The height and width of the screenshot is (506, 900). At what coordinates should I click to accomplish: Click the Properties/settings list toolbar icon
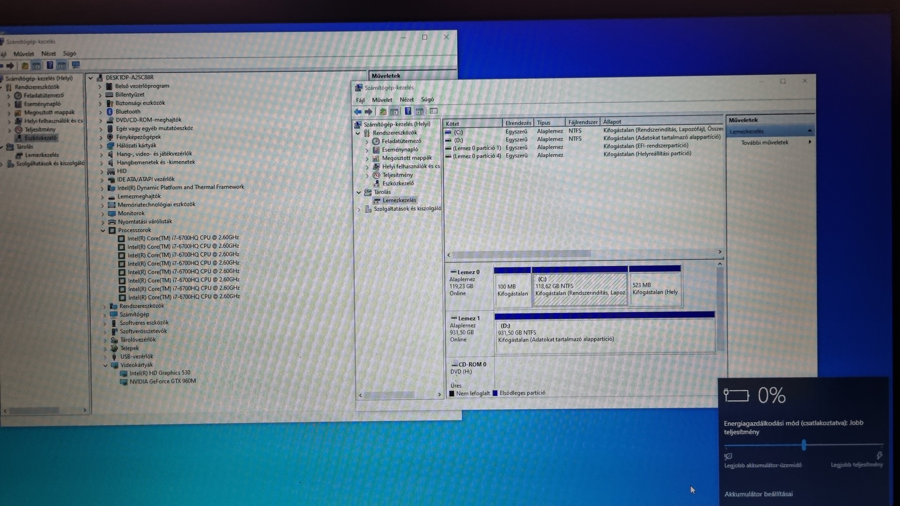click(x=433, y=111)
